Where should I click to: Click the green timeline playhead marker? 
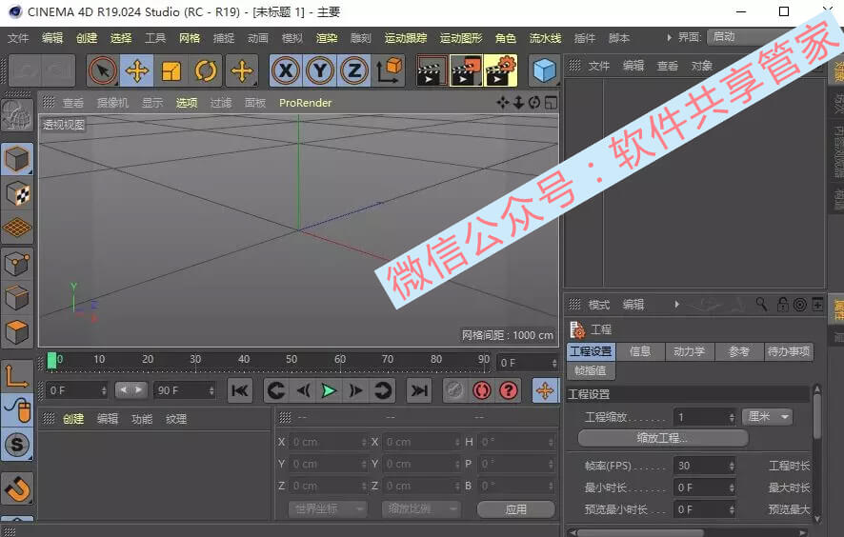(51, 361)
